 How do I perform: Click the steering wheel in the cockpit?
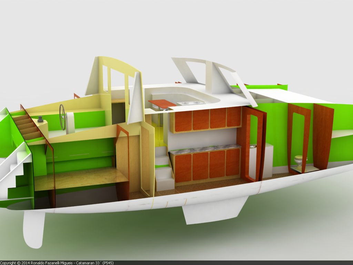pyautogui.click(x=62, y=117)
